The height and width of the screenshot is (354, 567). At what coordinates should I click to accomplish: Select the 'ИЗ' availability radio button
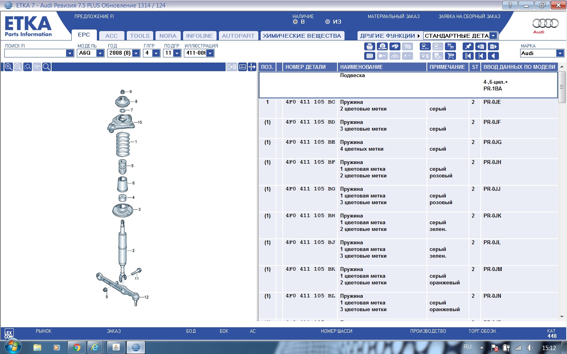click(x=328, y=22)
